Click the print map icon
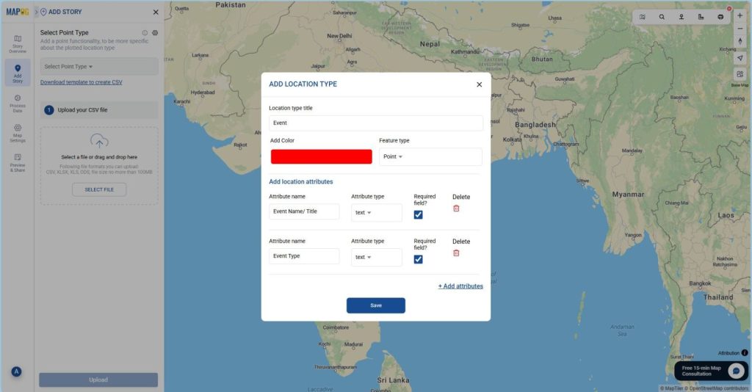 tap(720, 17)
